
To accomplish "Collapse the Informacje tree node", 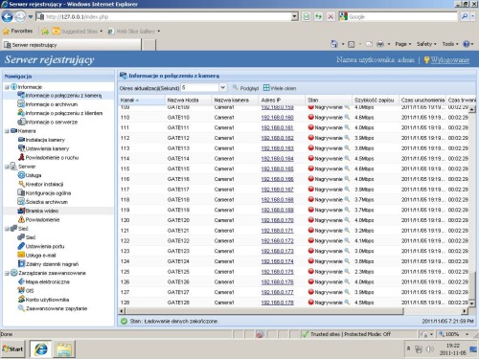I will point(7,87).
